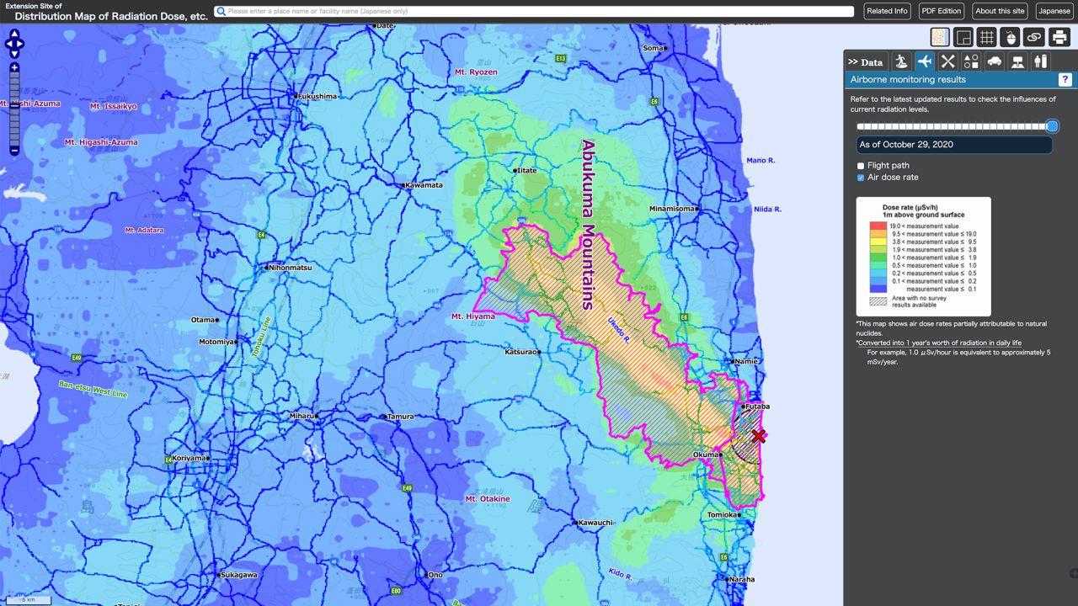
Task: Open the monitoring post tab icon
Action: 1018,61
